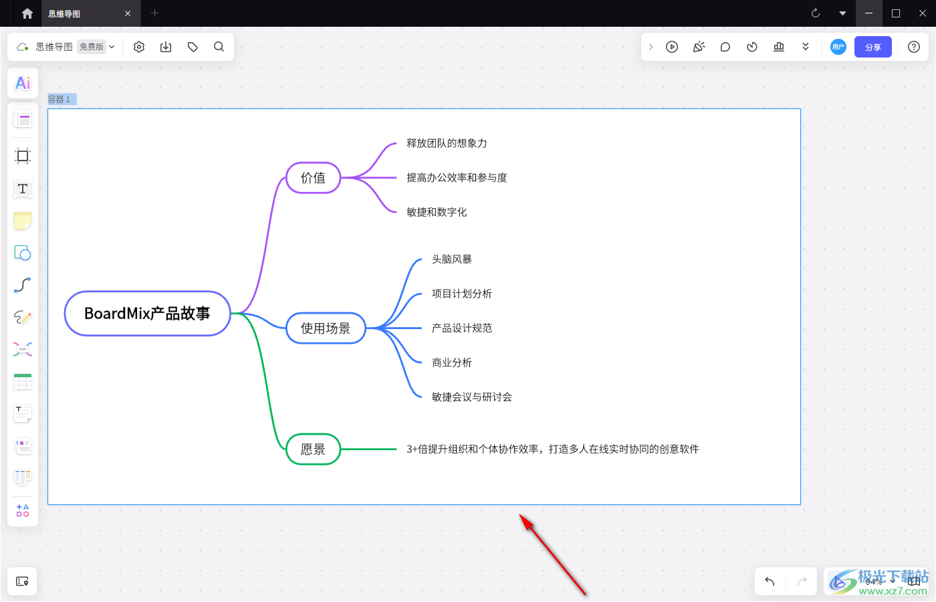Export the board via download icon
This screenshot has width=936, height=602.
pyautogui.click(x=166, y=47)
